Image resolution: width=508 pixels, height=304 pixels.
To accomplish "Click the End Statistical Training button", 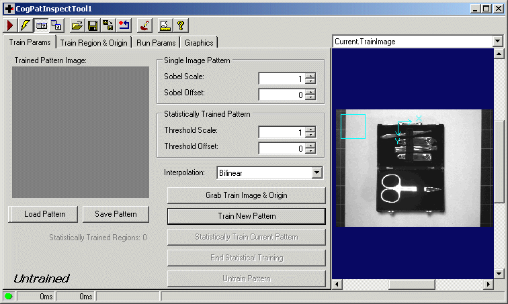I will 246,258.
